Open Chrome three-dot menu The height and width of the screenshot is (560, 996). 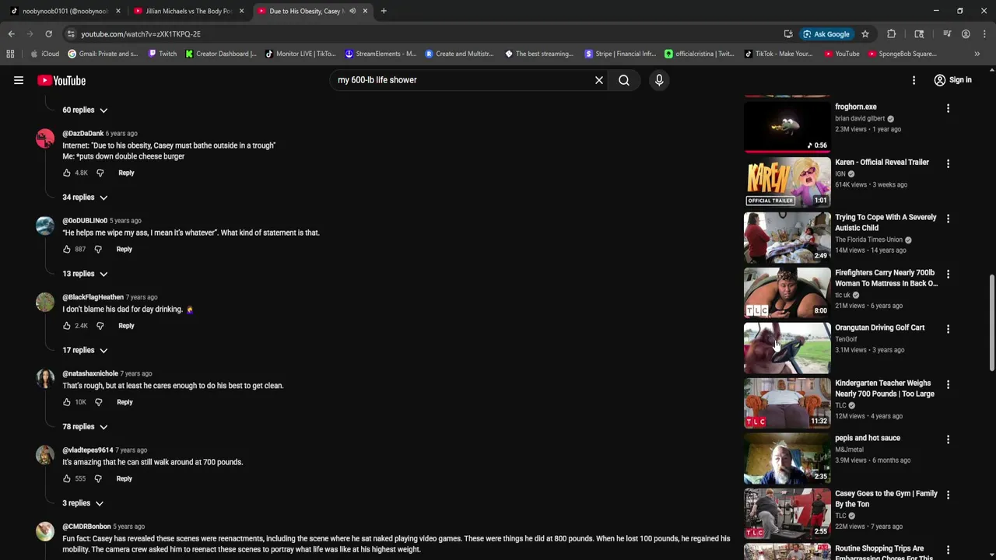click(985, 34)
